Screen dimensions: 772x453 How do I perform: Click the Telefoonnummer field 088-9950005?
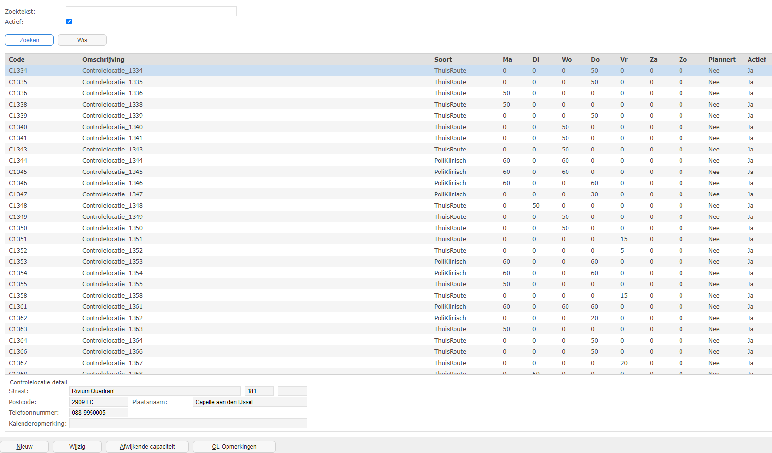[99, 412]
